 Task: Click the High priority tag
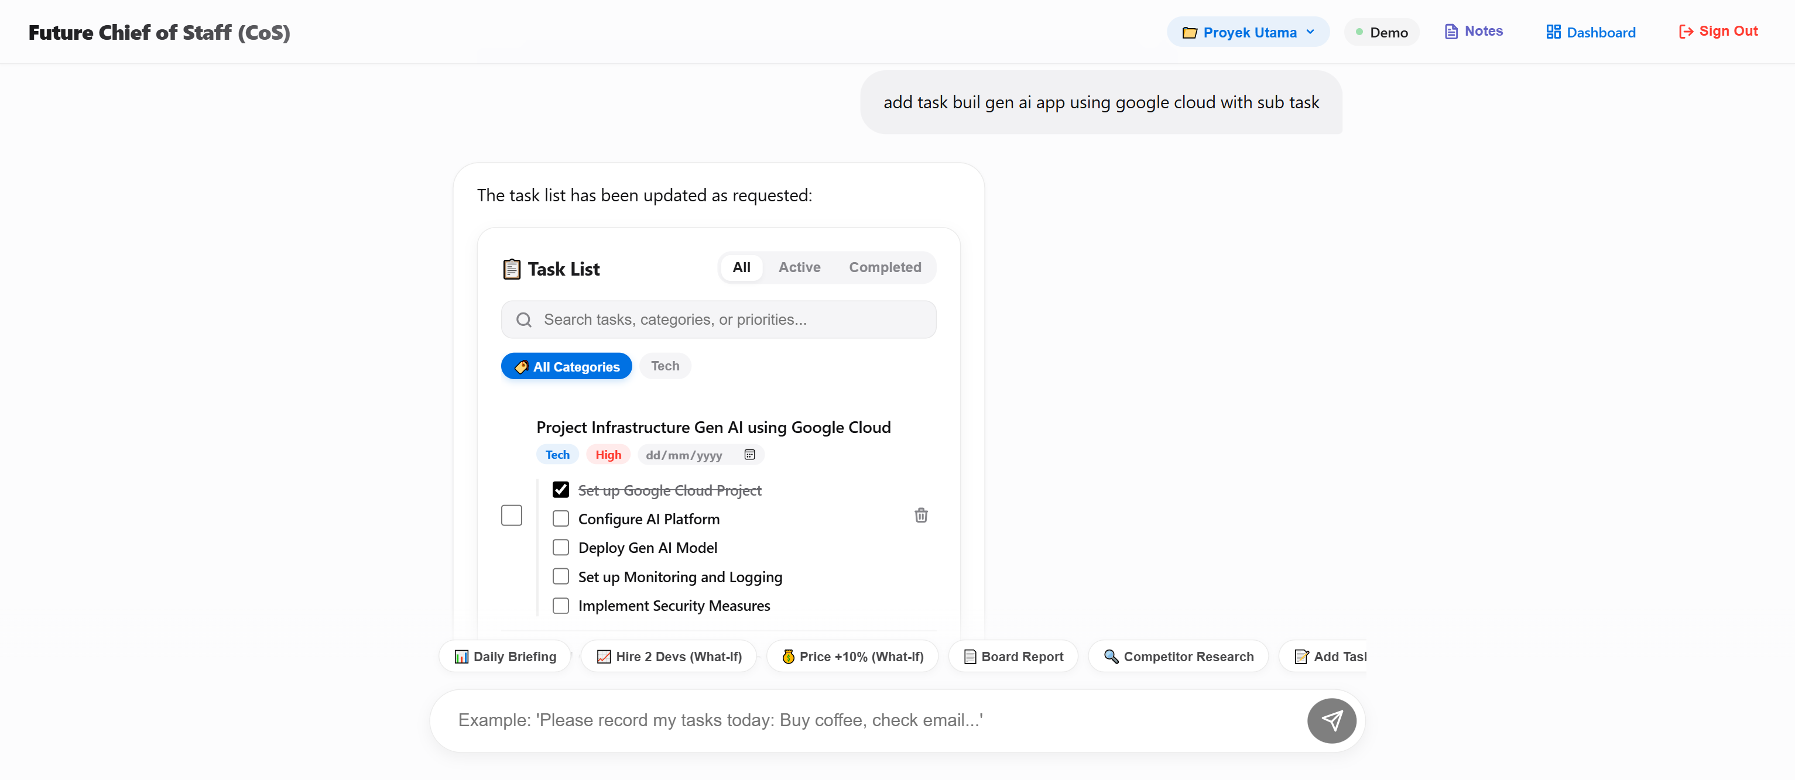click(x=608, y=455)
